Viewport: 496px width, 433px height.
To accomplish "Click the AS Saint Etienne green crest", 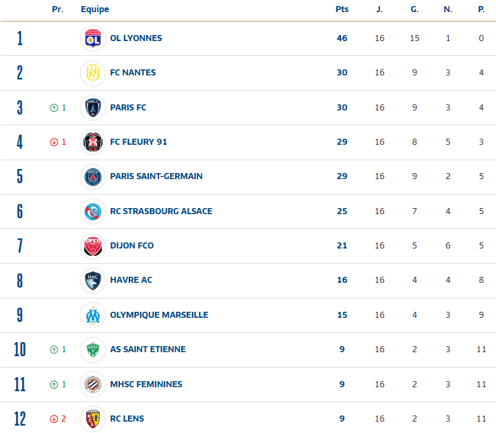I will [92, 349].
